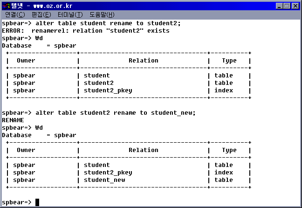This screenshot has width=302, height=208.
Task: Click the index type in first table
Action: [x=223, y=90]
